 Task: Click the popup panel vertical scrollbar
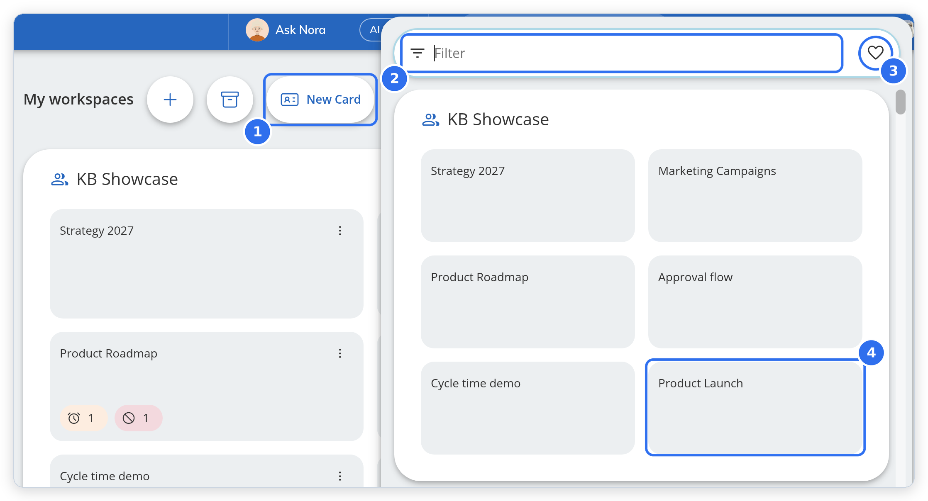[x=900, y=102]
